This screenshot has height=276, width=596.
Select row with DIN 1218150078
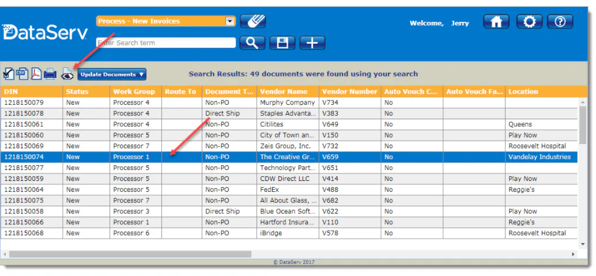(289, 114)
